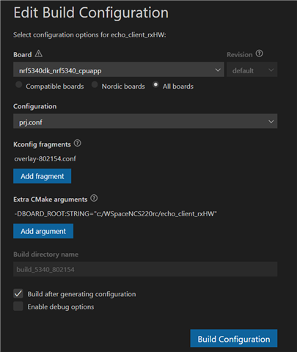
Task: Show help for Kconfig fragments
Action: click(78, 143)
